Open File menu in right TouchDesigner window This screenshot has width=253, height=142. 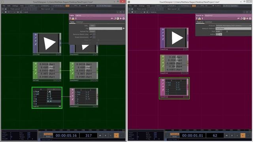(x=130, y=6)
